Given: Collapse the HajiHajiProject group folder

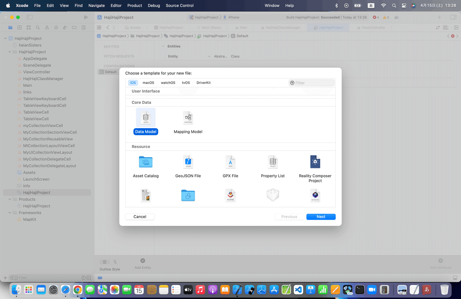Looking at the screenshot, I should click(x=10, y=52).
